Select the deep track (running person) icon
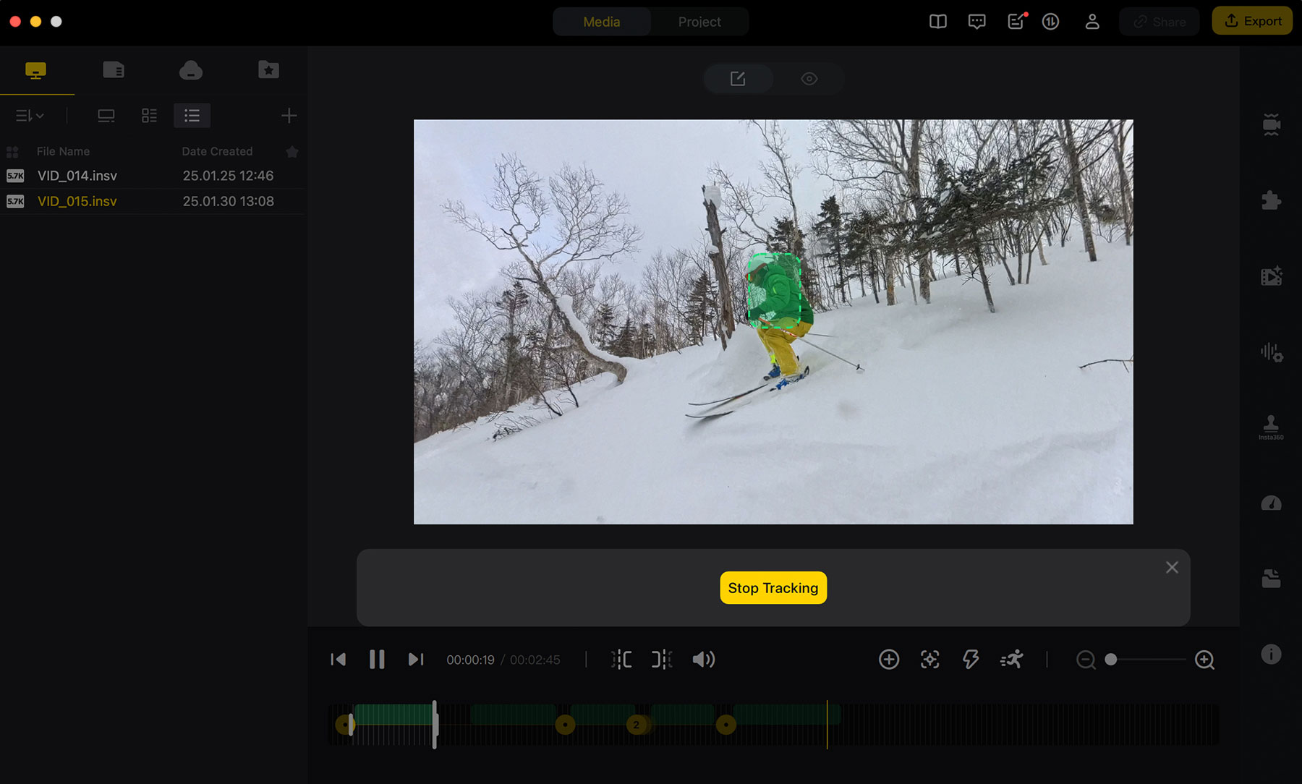Screen dimensions: 1302x784 [x=1012, y=660]
